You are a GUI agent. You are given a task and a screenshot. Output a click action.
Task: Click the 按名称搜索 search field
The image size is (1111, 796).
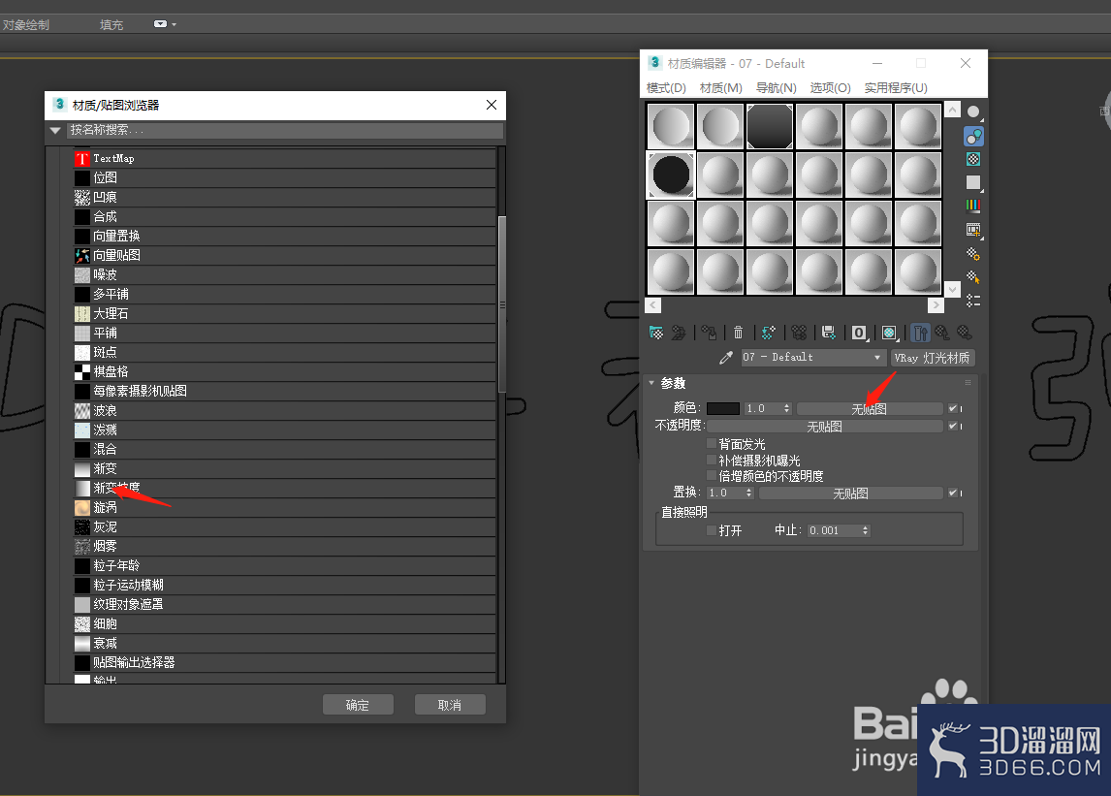click(286, 131)
